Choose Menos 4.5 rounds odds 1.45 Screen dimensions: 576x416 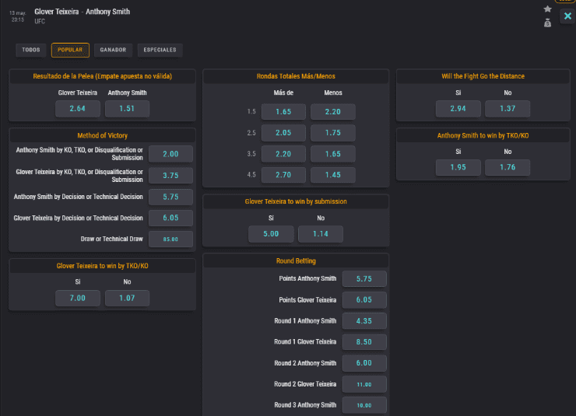[x=332, y=175]
